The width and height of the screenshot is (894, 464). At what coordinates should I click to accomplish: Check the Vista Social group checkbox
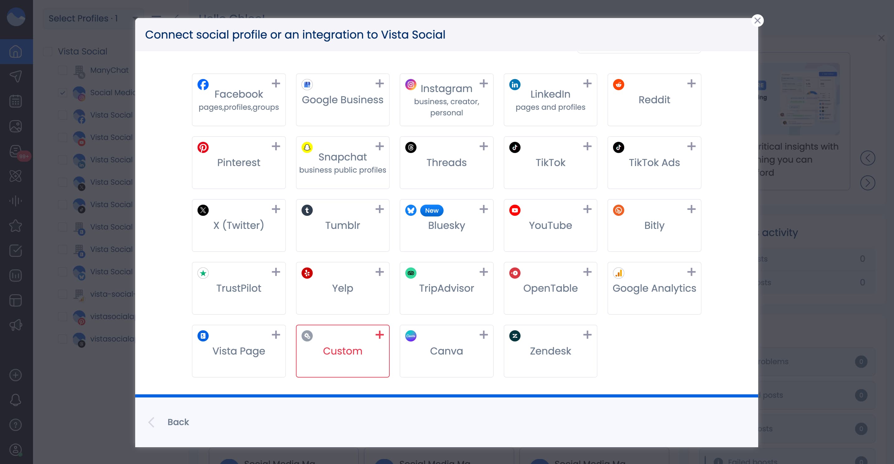pos(48,52)
